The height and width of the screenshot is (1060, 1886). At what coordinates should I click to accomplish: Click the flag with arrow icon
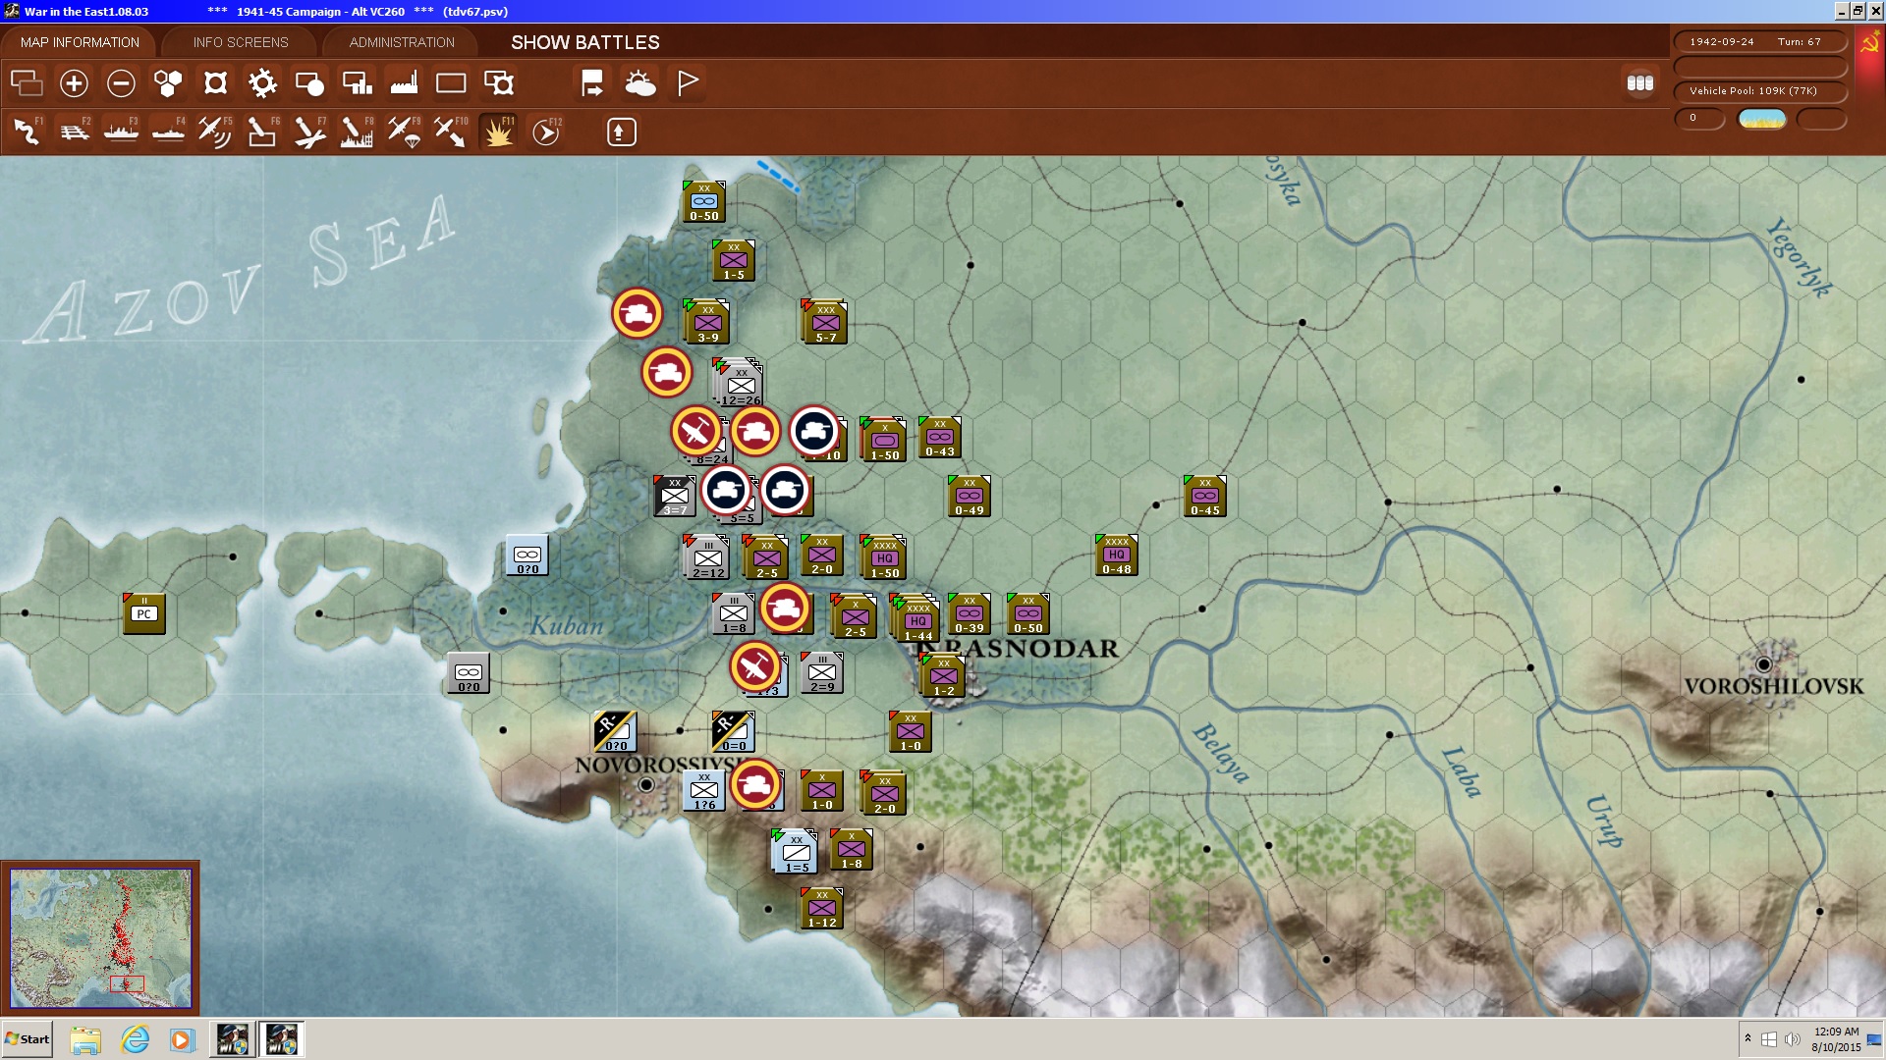pos(592,83)
